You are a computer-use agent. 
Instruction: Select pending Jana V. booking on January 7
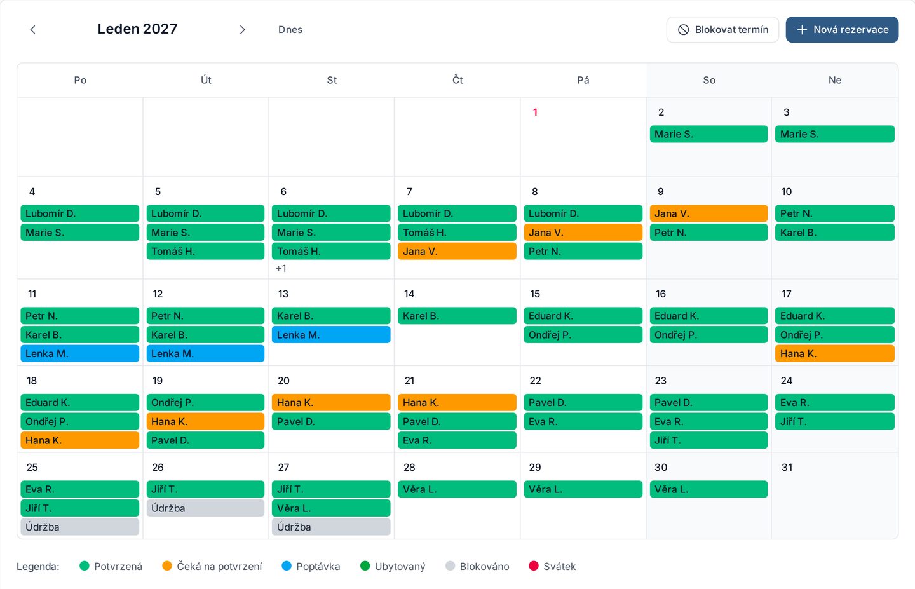pos(457,252)
